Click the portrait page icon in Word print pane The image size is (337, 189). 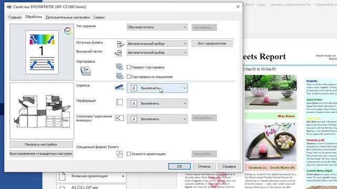[x=62, y=176]
